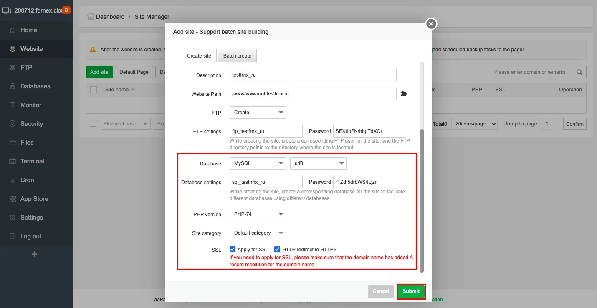Expand the MySQL database type dropdown
This screenshot has height=308, width=597.
[258, 163]
